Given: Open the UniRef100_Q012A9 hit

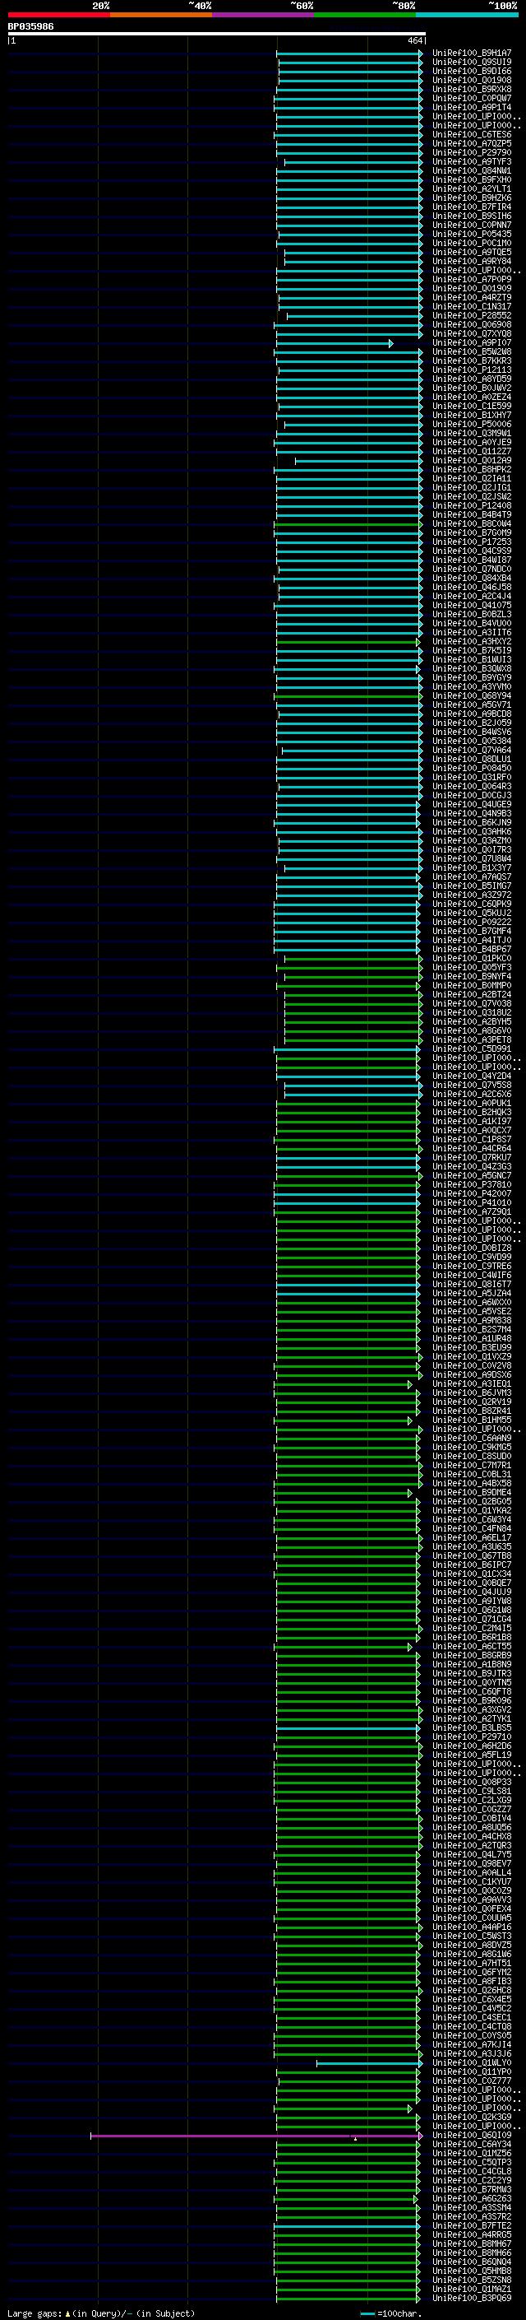Looking at the screenshot, I should 472,460.
